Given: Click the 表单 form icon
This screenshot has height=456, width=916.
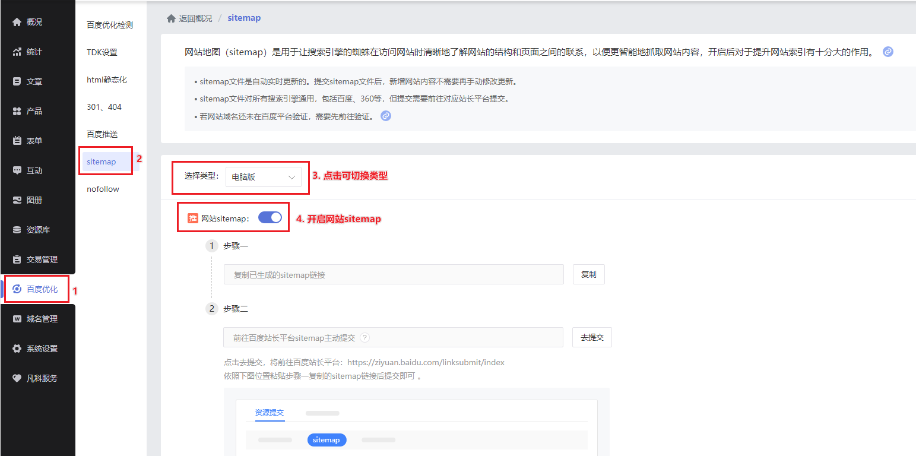Looking at the screenshot, I should (x=17, y=141).
